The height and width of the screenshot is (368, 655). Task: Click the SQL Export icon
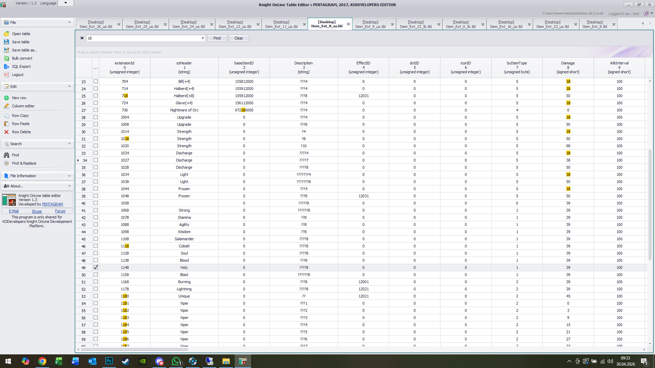click(x=6, y=66)
